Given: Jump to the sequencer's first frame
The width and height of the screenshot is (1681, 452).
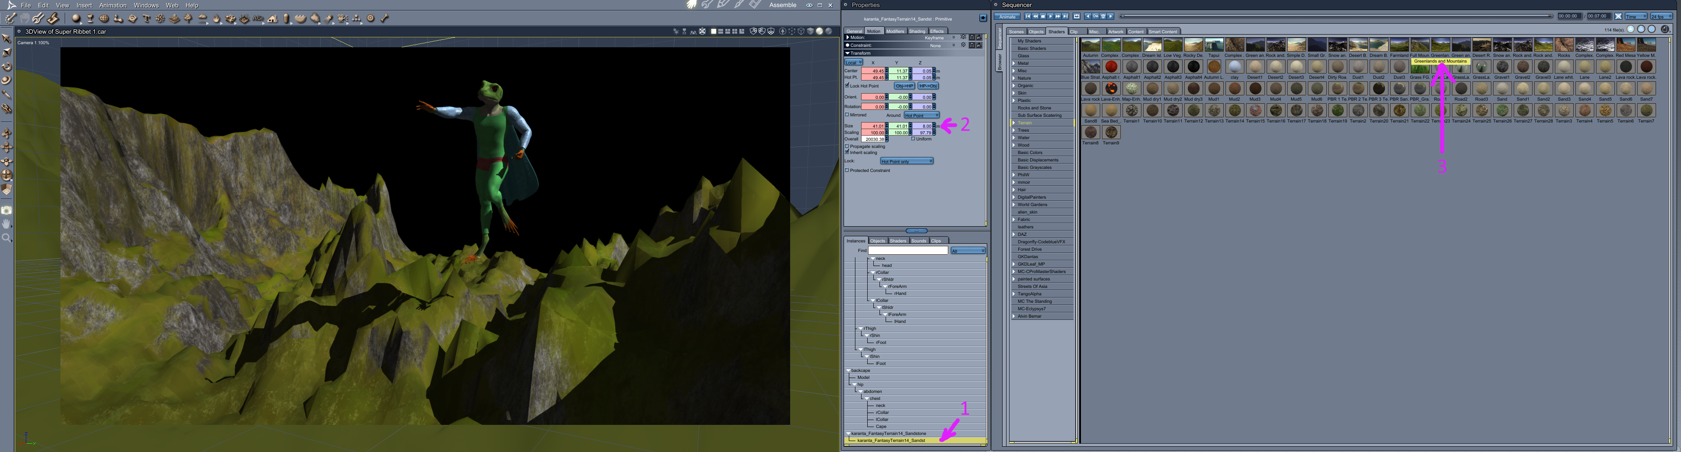Looking at the screenshot, I should tap(1027, 16).
